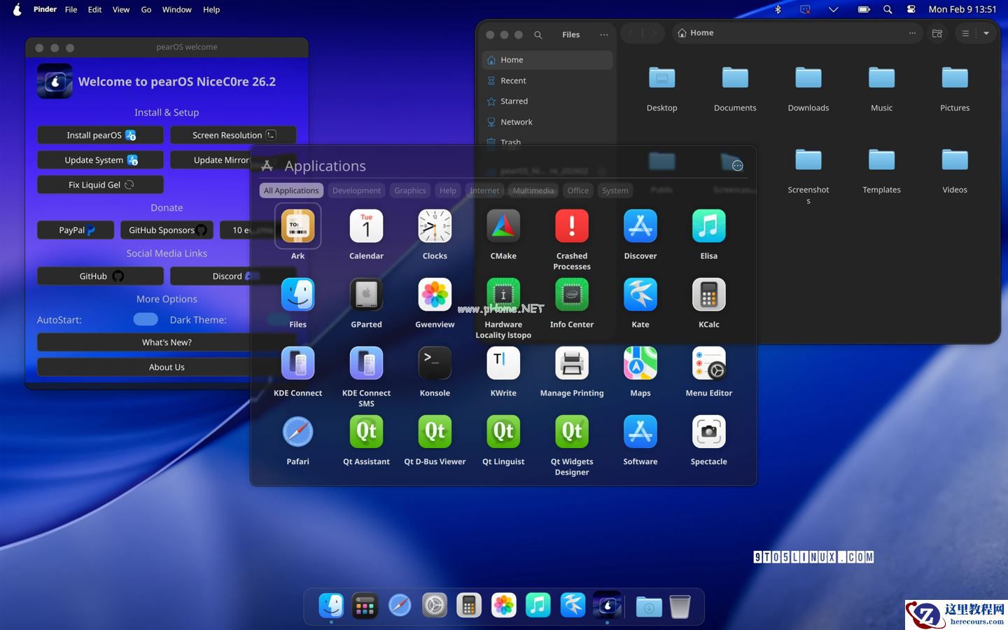Open the KCalc calculator app
This screenshot has height=630, width=1008.
pos(708,295)
